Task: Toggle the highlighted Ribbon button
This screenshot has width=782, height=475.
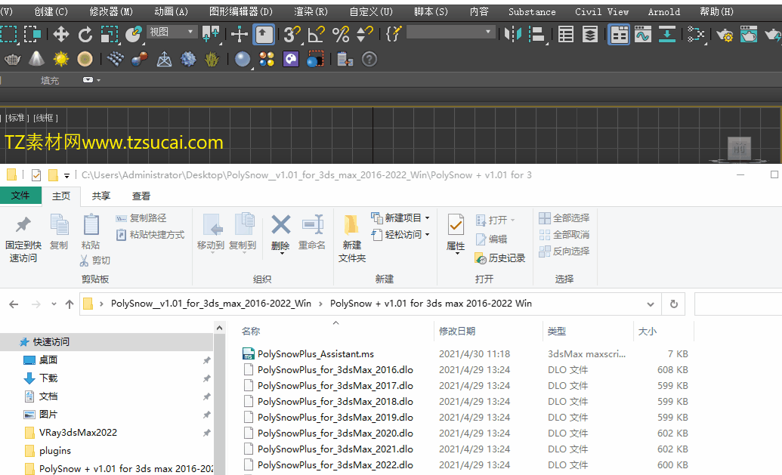Action: tap(619, 34)
